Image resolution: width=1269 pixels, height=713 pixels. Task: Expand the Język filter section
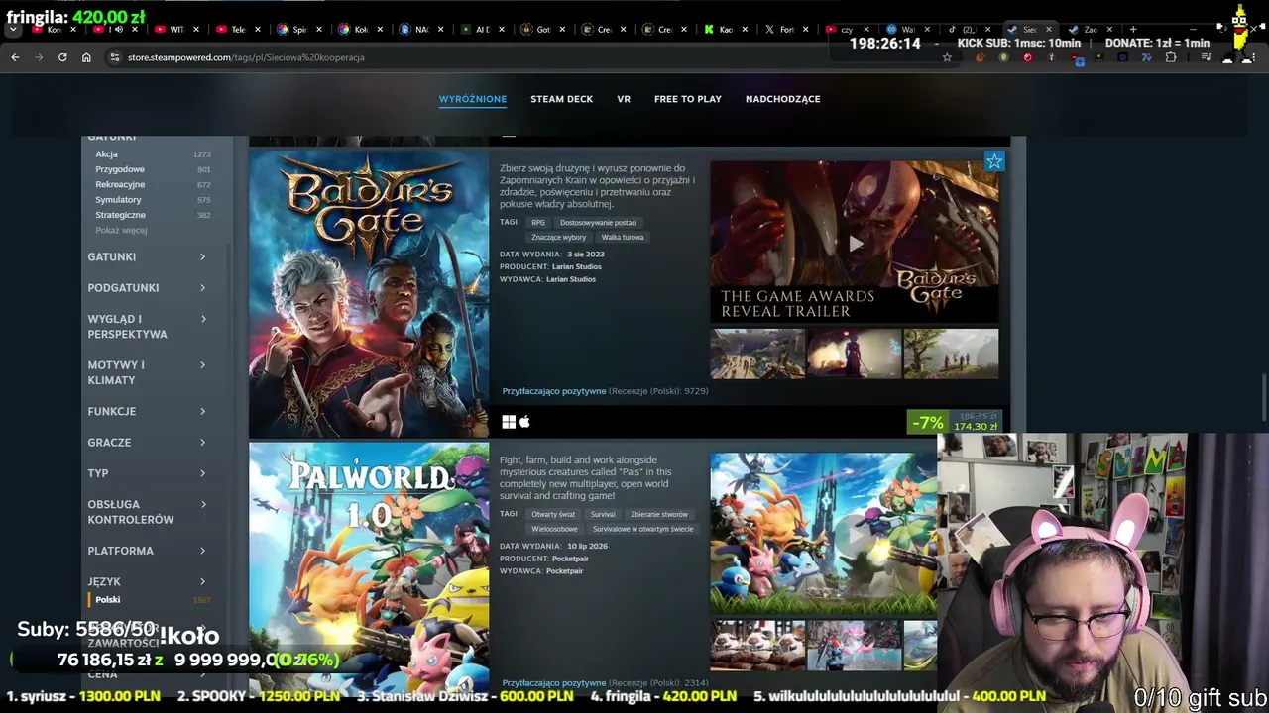point(147,581)
